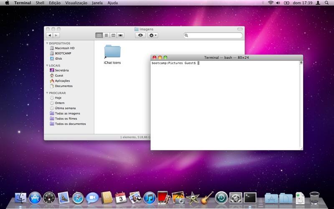Open GarageBand from the Dock

click(x=207, y=198)
